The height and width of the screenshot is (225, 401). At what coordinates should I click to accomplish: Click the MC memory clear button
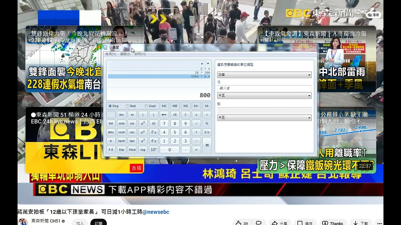164,106
